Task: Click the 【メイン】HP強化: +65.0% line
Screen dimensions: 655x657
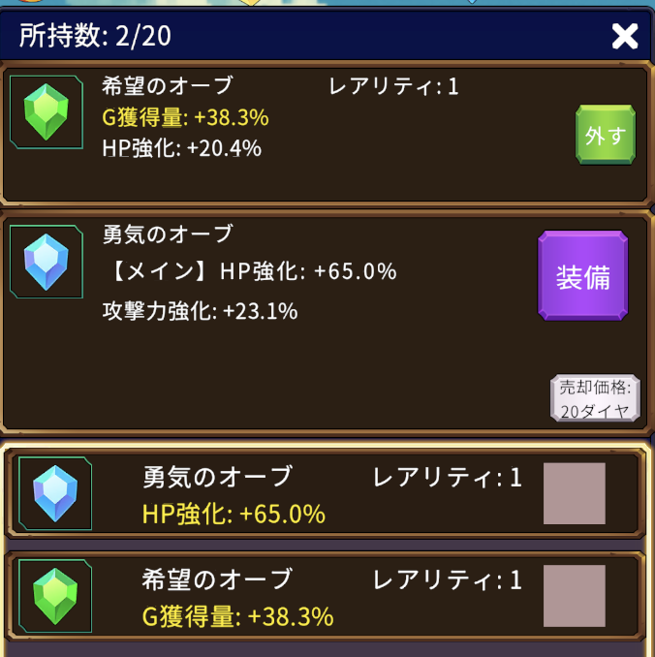Action: point(249,272)
